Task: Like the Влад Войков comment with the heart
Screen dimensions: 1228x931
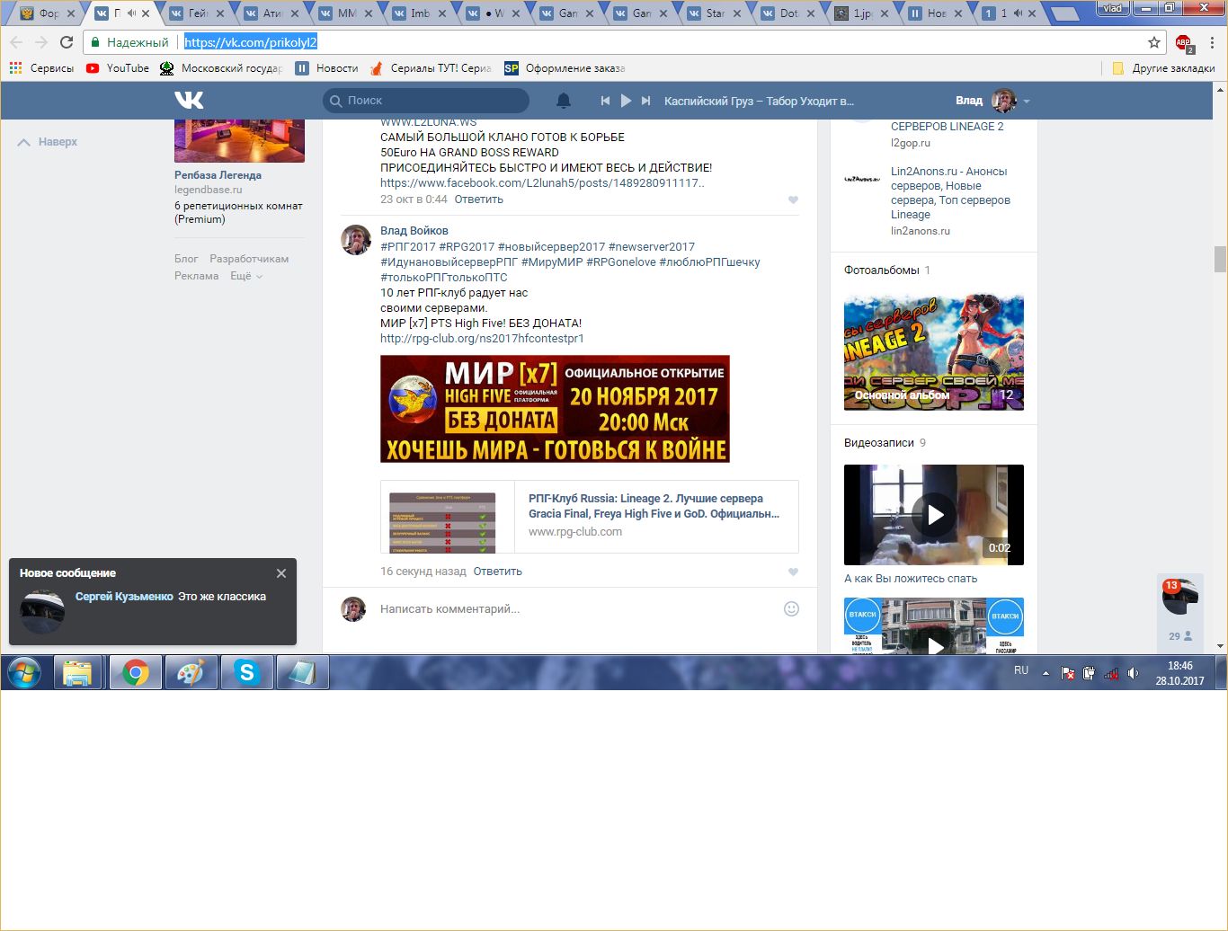Action: pyautogui.click(x=793, y=572)
